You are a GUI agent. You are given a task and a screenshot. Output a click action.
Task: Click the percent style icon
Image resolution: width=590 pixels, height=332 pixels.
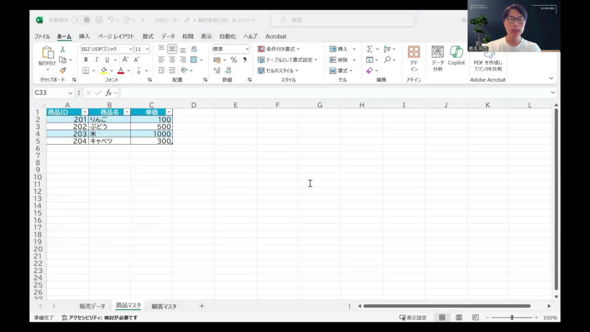coord(233,60)
